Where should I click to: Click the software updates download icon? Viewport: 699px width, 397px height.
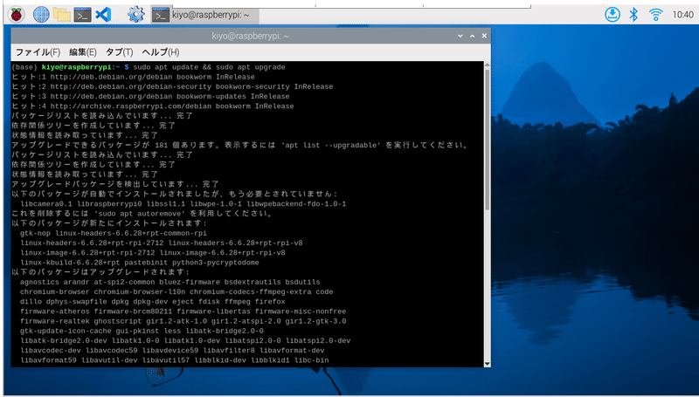(x=612, y=15)
